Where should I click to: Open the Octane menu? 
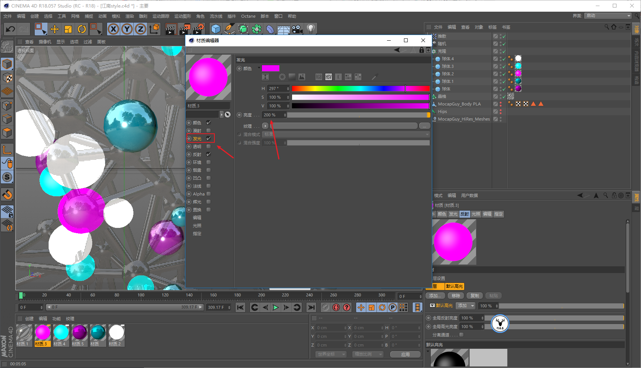coord(248,16)
